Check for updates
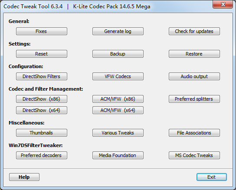This screenshot has width=236, height=190. [194, 31]
